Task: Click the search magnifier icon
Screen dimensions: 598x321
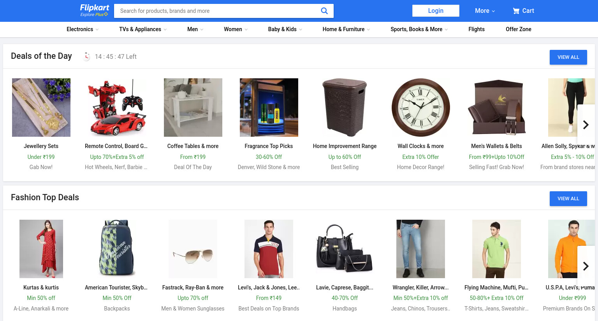Action: click(324, 11)
